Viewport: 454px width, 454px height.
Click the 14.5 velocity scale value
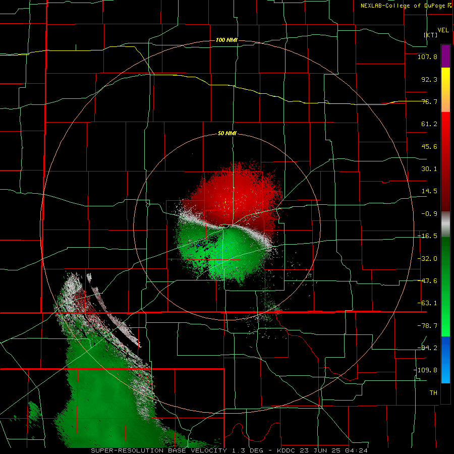[x=429, y=191]
